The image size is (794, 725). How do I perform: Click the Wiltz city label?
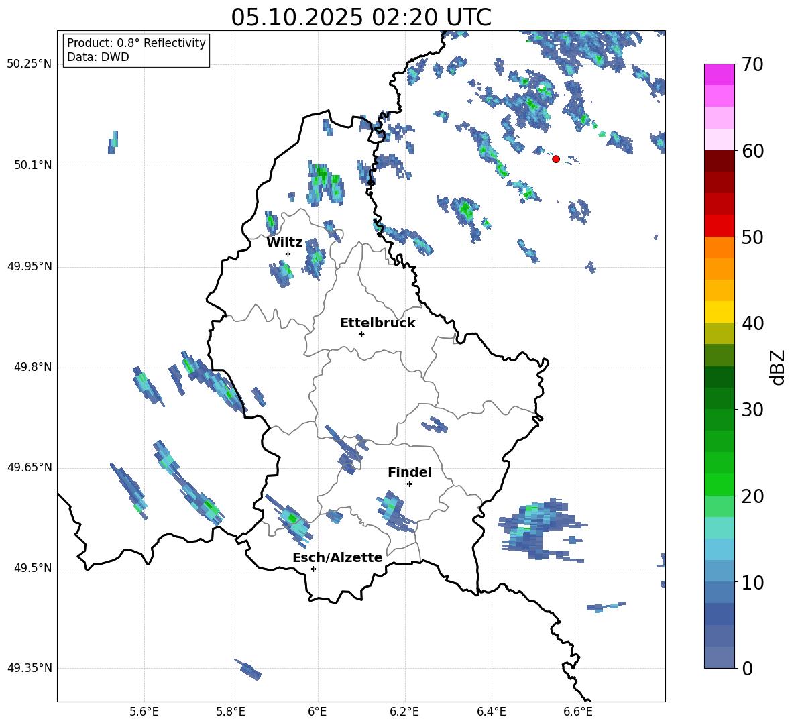[284, 243]
